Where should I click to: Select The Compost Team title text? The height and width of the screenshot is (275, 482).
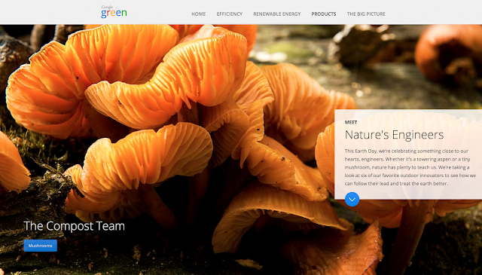pyautogui.click(x=74, y=226)
